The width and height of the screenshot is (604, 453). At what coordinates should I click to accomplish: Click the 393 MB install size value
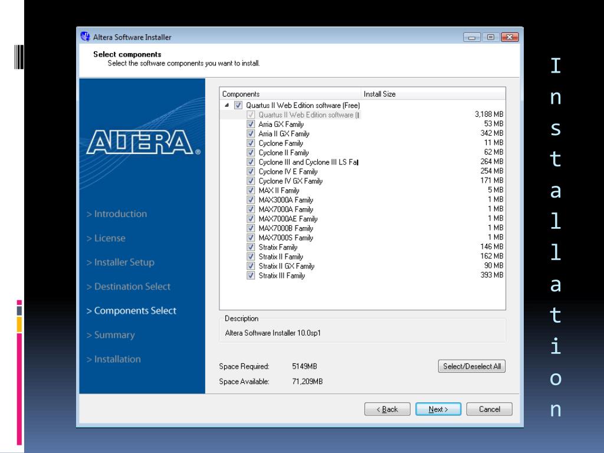[x=492, y=275]
